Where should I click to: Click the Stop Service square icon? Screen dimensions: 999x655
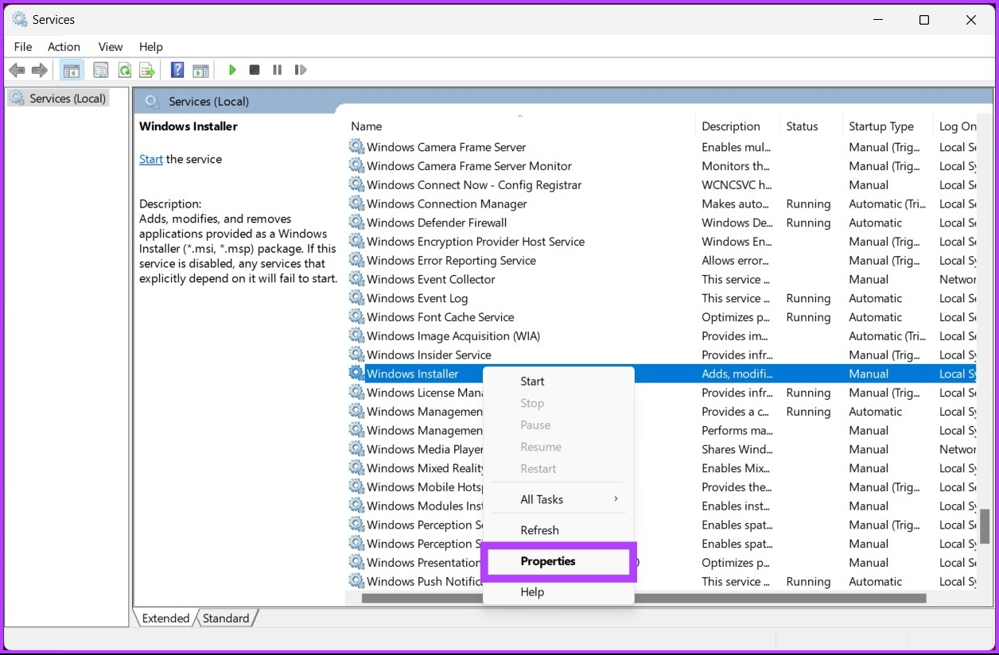[255, 70]
